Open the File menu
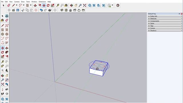This screenshot has width=183, height=103. (2, 2)
